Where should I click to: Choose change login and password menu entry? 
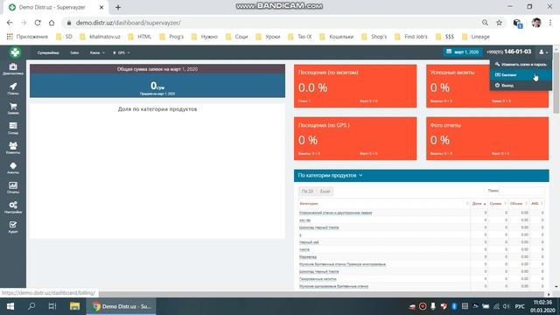[x=521, y=65]
